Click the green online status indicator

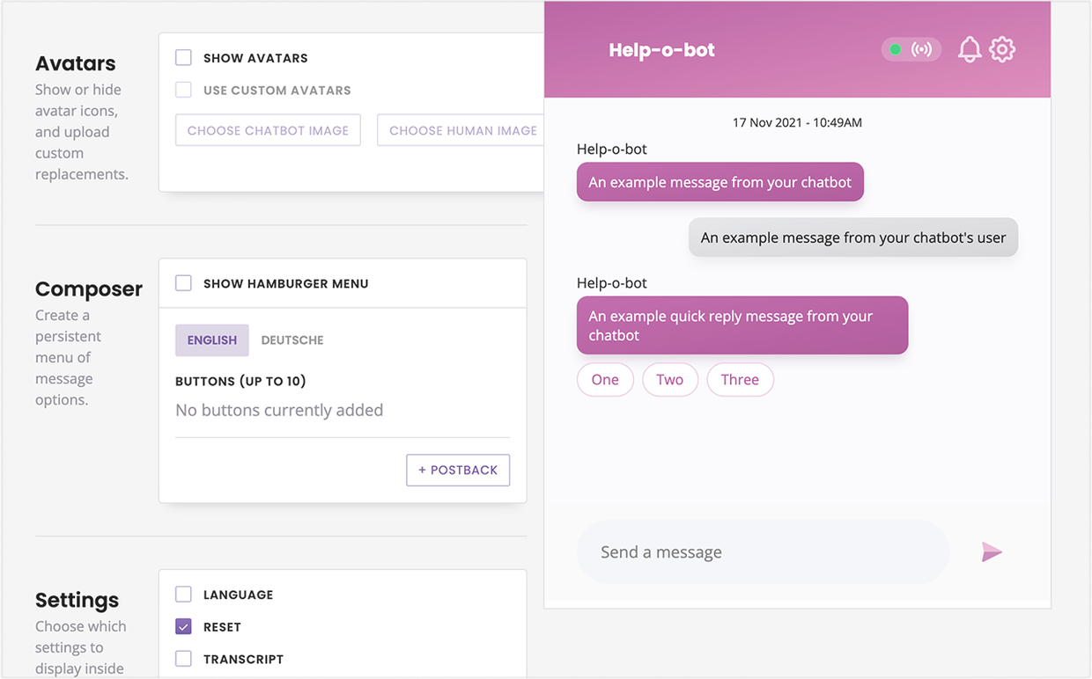tap(897, 50)
